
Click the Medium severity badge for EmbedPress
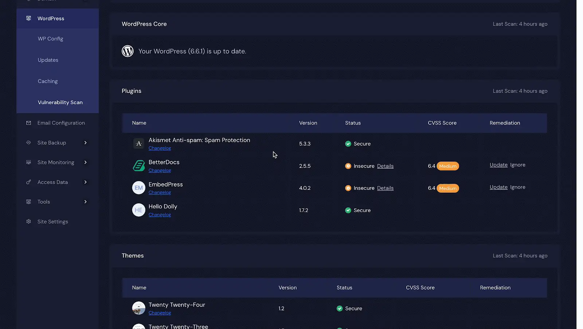tap(448, 188)
